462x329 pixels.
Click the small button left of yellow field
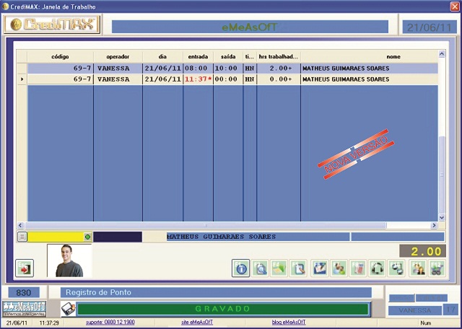22,237
